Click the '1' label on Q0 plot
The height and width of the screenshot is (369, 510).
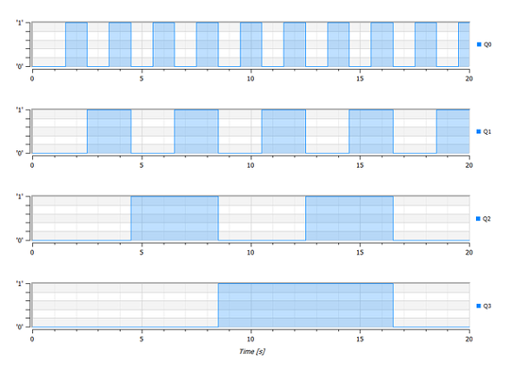[20, 22]
